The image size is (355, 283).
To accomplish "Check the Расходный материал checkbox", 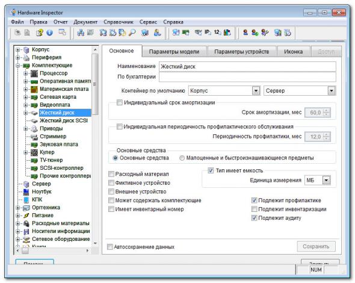I will (x=111, y=174).
